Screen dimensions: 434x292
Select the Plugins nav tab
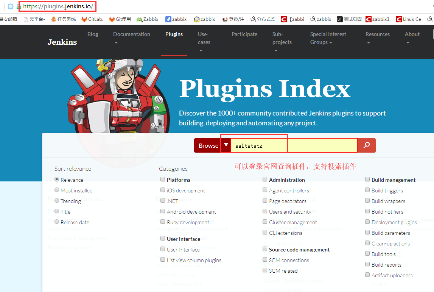click(x=174, y=34)
